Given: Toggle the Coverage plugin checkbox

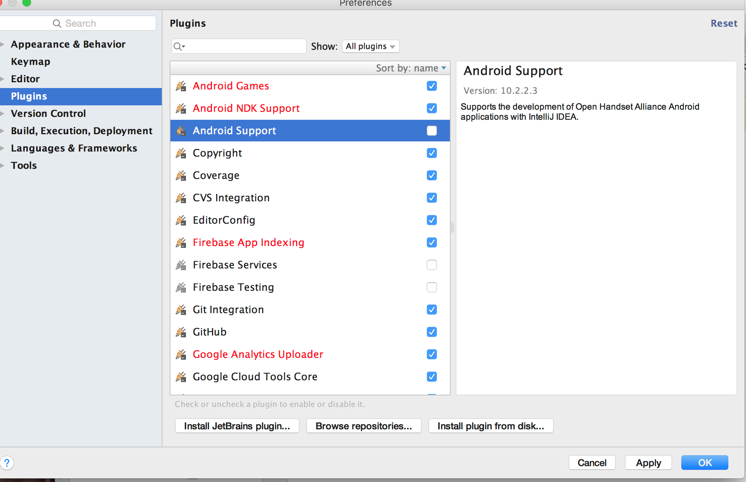Looking at the screenshot, I should point(432,175).
